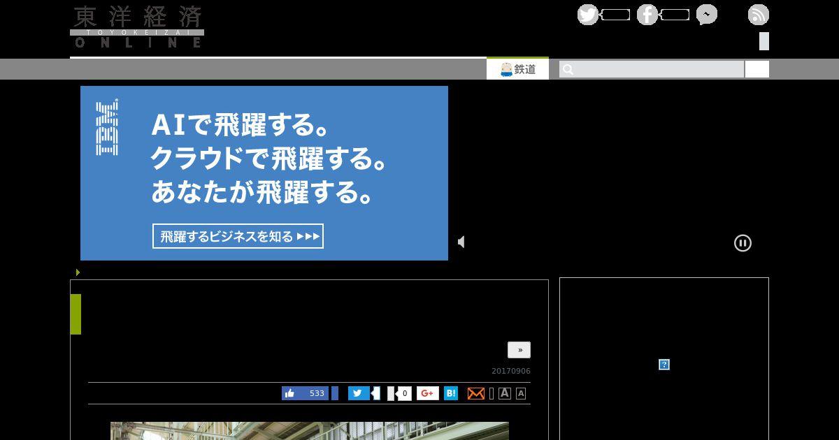Click the Facebook follower count box
Image resolution: width=839 pixels, height=440 pixels.
click(675, 15)
